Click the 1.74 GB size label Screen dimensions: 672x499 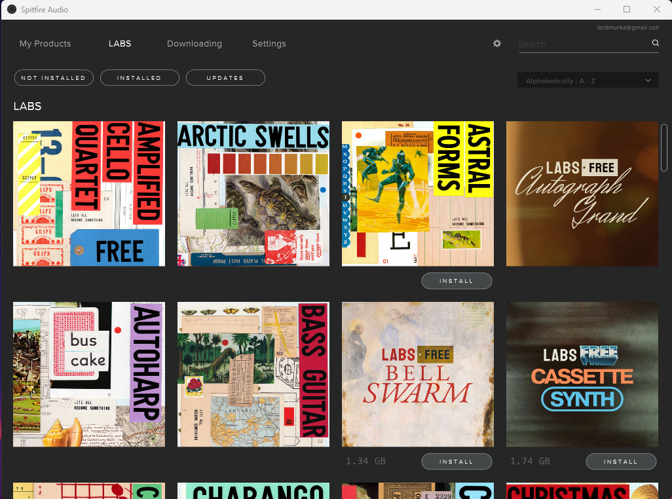(530, 461)
